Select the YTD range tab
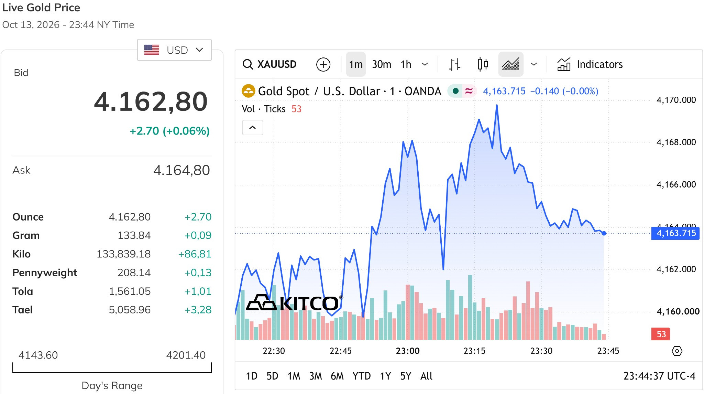Screen dimensions: 704x394 pos(361,376)
